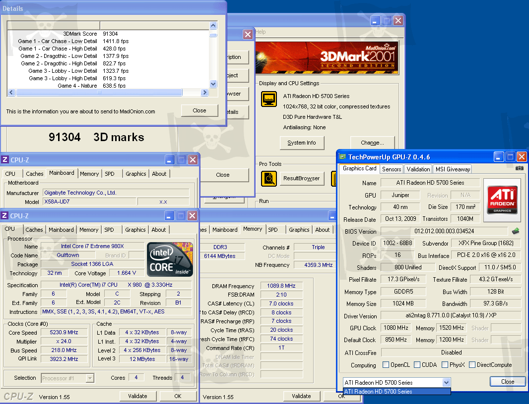Close the small dialog with red X

tap(248, 34)
